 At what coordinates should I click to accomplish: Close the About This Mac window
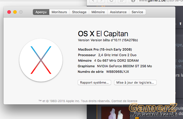(x=9, y=12)
